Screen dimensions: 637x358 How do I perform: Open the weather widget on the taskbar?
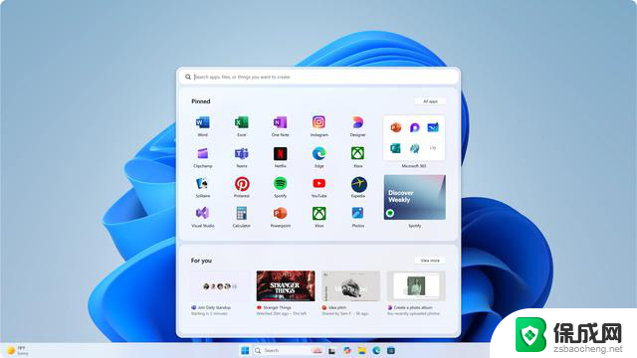click(x=17, y=350)
